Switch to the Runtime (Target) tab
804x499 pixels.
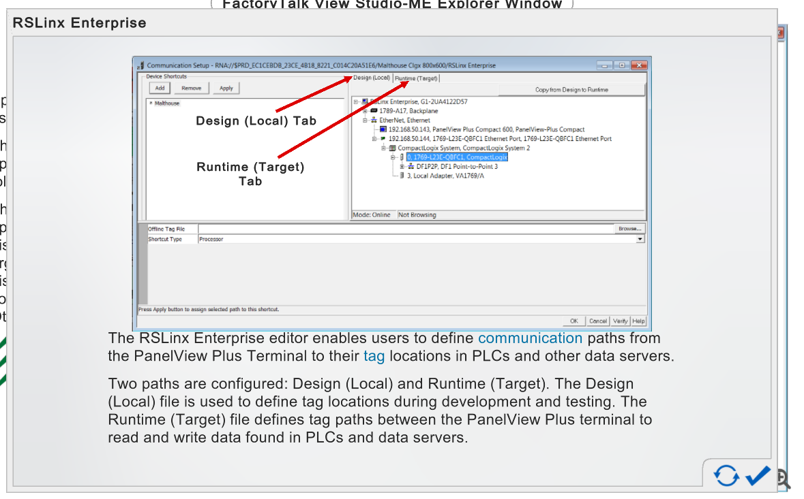click(x=416, y=78)
